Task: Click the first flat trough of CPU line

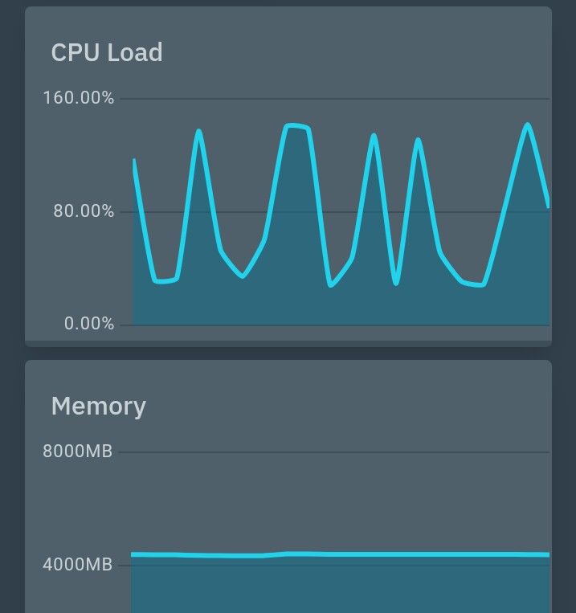Action: pyautogui.click(x=164, y=280)
